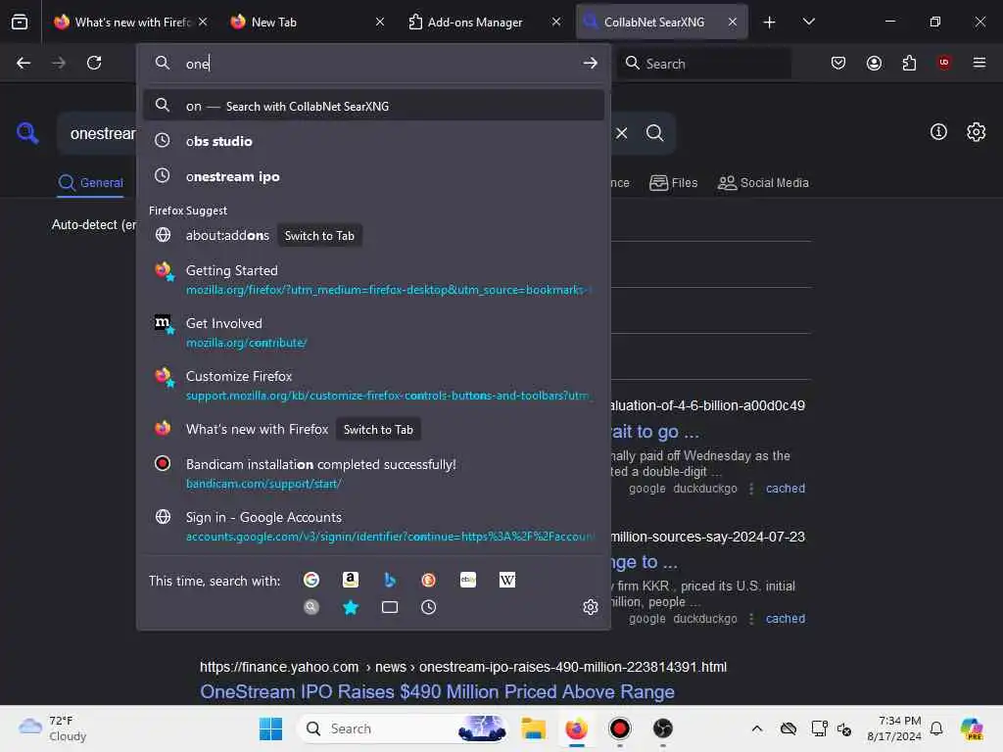Search this time with Amazon
This screenshot has height=752, width=1003.
coord(351,580)
